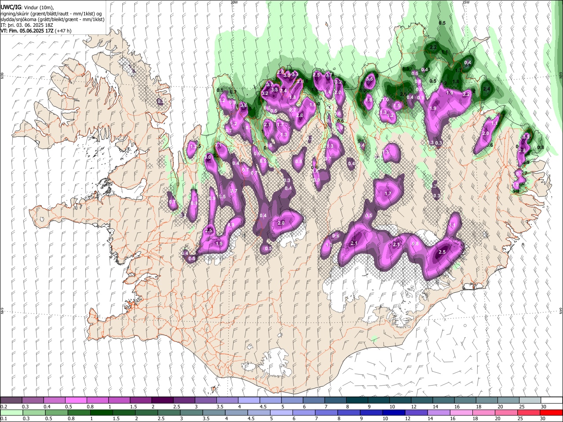Image resolution: width=563 pixels, height=422 pixels.
Task: Click the '64N' latitude label on right edge
Action: pyautogui.click(x=561, y=310)
